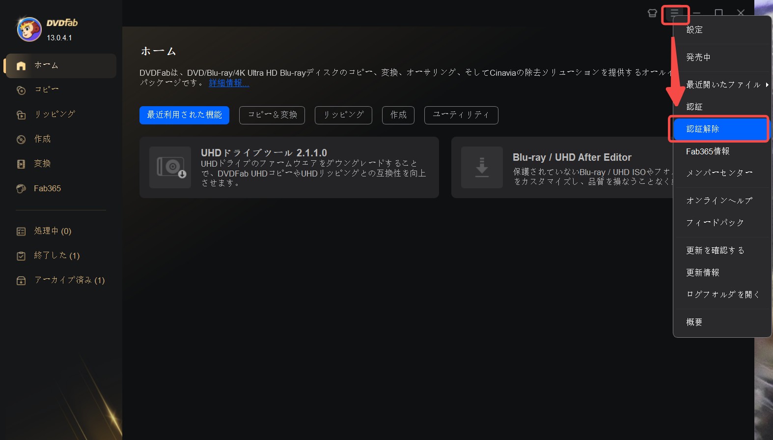Open コピー module in sidebar
773x440 pixels.
tap(60, 90)
